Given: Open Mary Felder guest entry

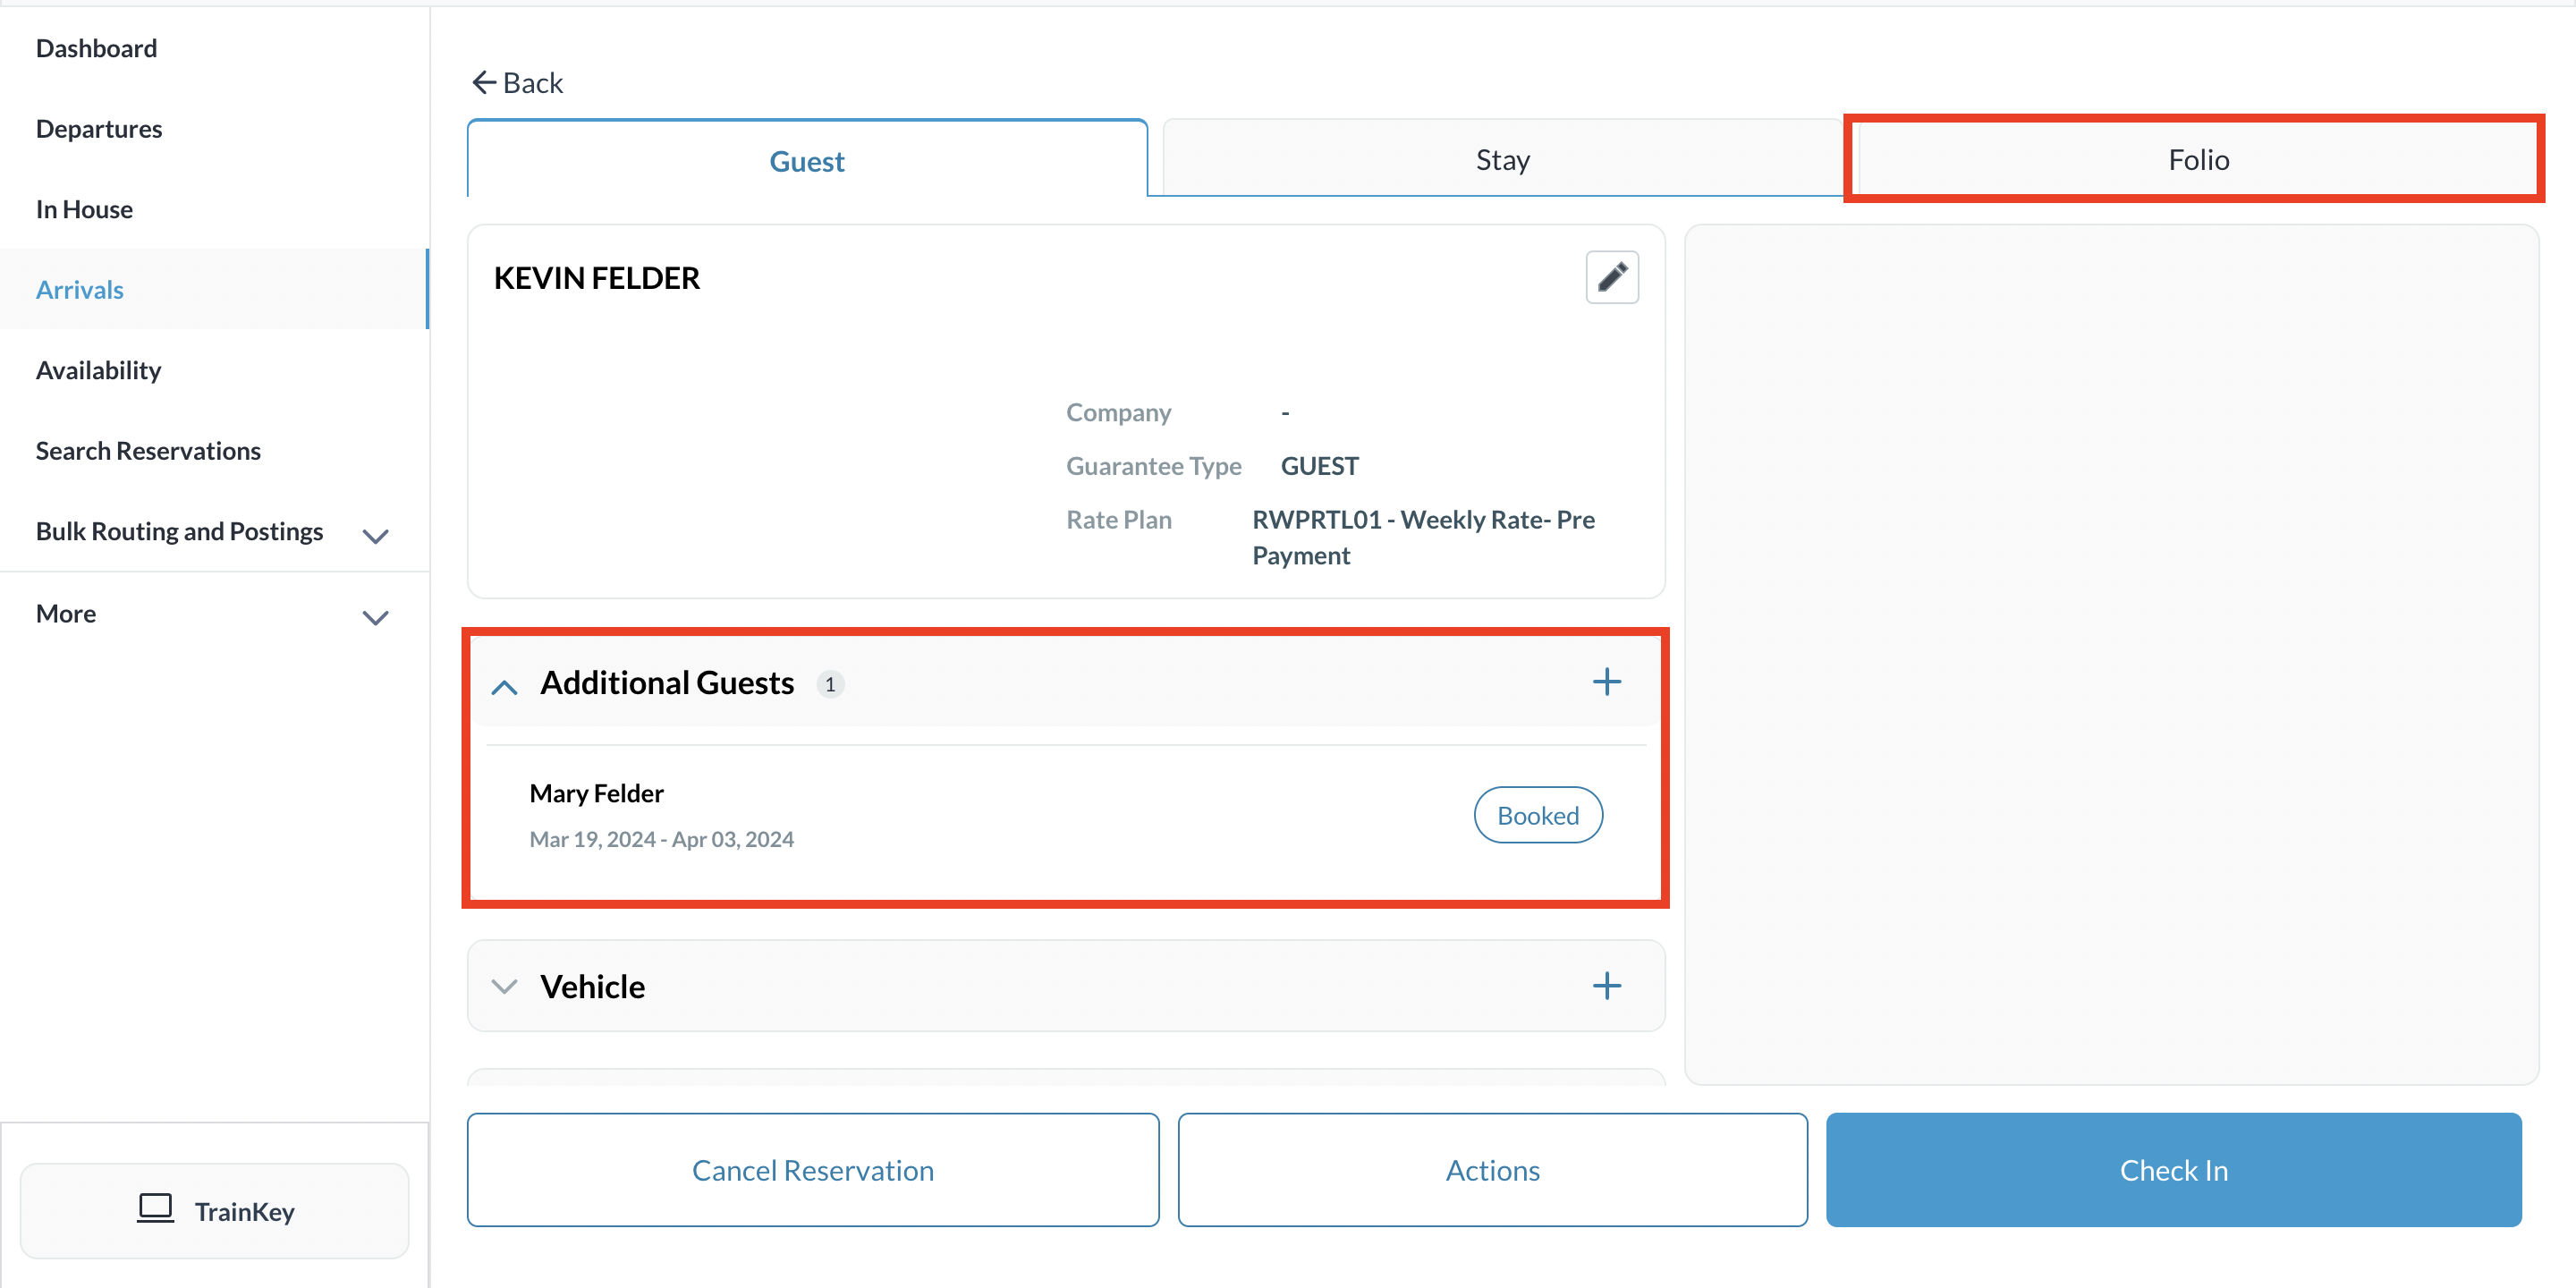Looking at the screenshot, I should pos(597,793).
